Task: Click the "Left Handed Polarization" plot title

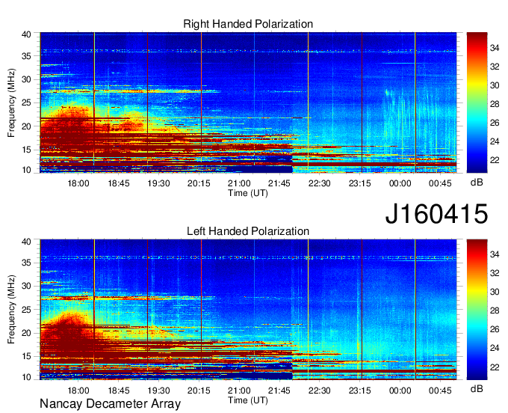Action: (248, 231)
